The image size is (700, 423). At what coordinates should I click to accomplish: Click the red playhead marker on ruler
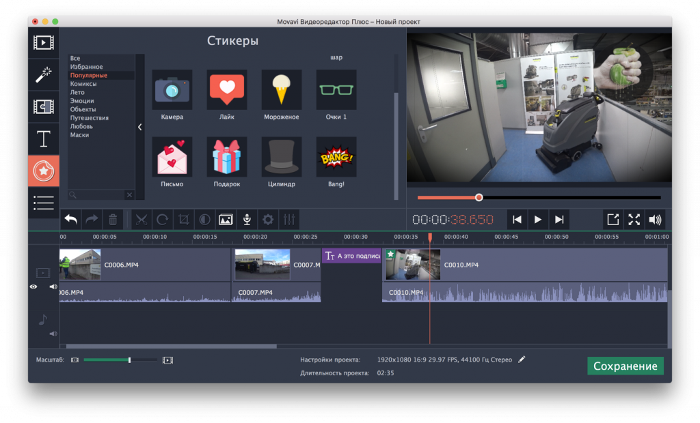coord(430,237)
